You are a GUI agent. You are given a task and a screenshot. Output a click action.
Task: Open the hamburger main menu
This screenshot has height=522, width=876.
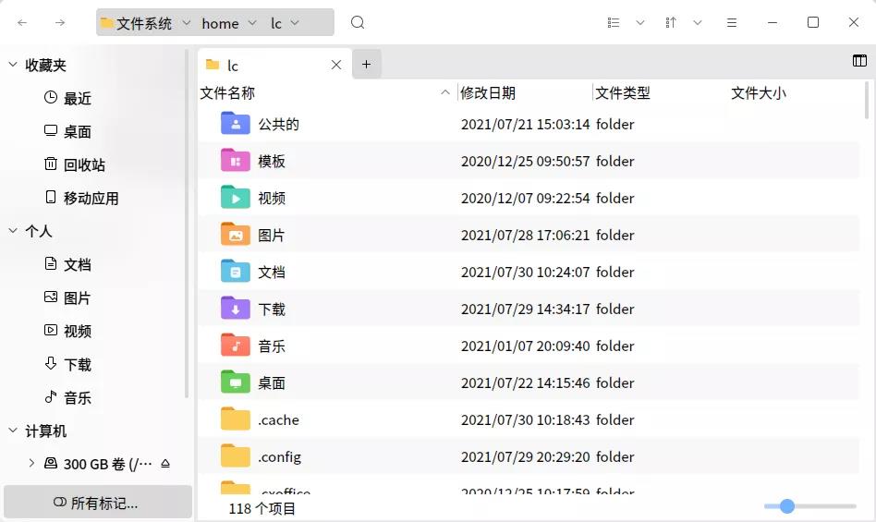[731, 23]
